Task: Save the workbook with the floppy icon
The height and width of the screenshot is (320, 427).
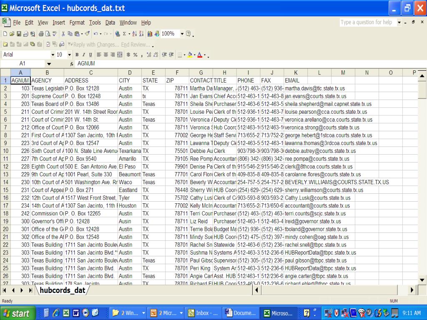Action: click(x=19, y=34)
